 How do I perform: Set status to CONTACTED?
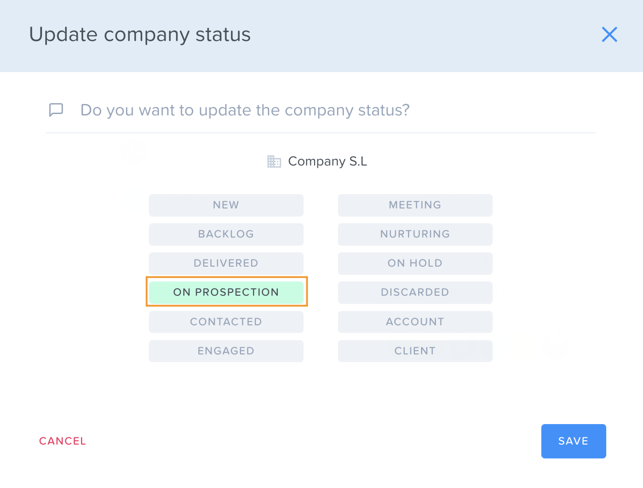click(x=226, y=322)
